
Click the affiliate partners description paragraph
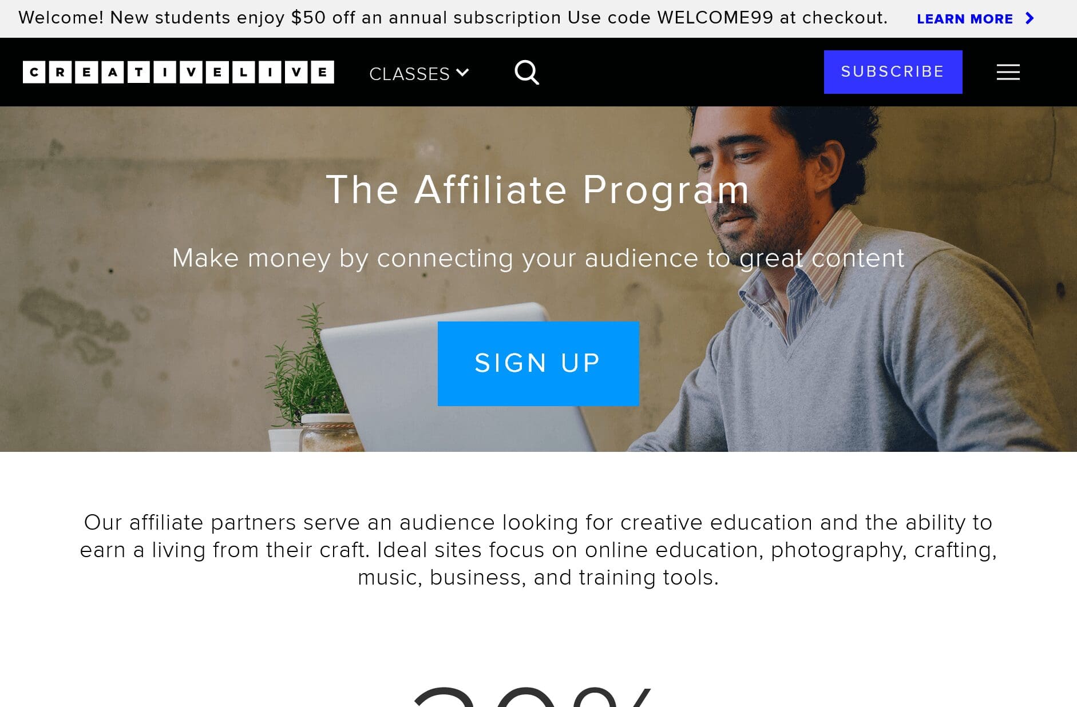[538, 550]
